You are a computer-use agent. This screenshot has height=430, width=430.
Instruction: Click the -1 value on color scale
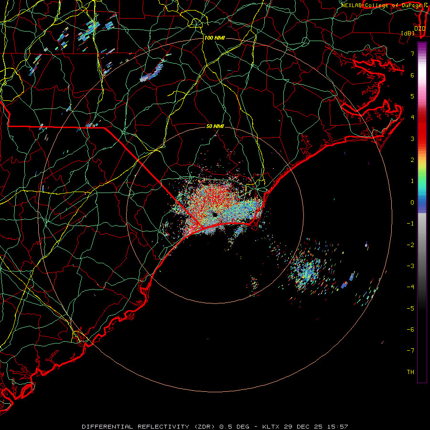click(410, 223)
